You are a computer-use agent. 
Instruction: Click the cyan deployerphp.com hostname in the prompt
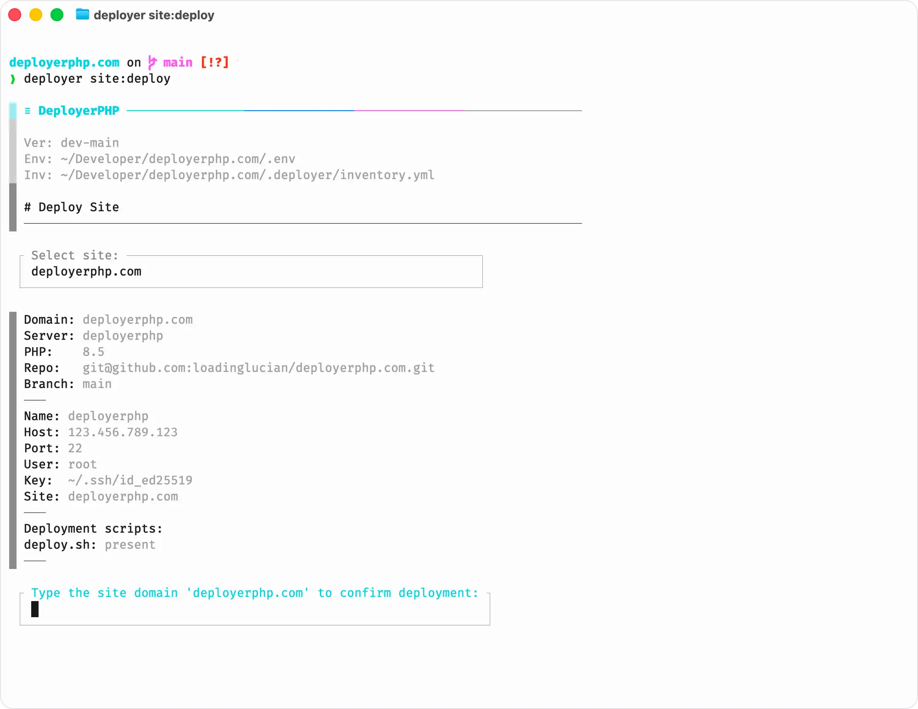click(x=64, y=62)
